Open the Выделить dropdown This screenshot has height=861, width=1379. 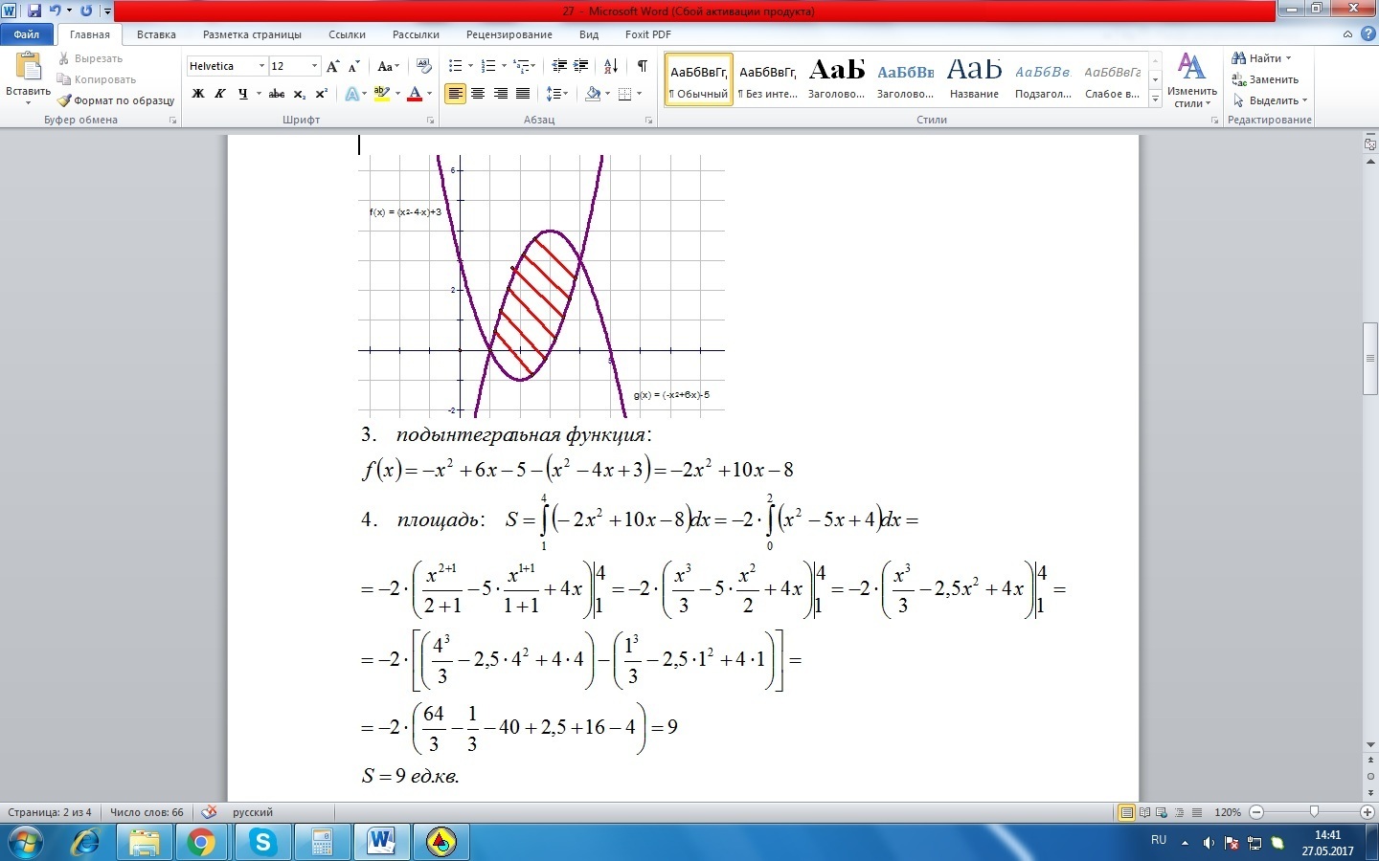click(1270, 100)
